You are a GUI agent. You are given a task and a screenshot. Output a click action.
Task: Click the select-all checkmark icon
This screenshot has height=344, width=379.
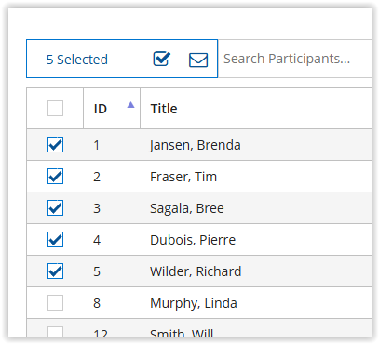[x=162, y=59]
